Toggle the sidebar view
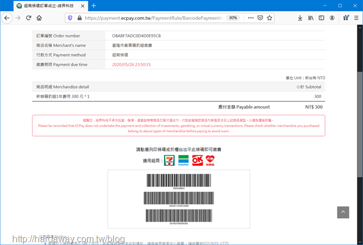The height and width of the screenshot is (245, 363). point(322,18)
